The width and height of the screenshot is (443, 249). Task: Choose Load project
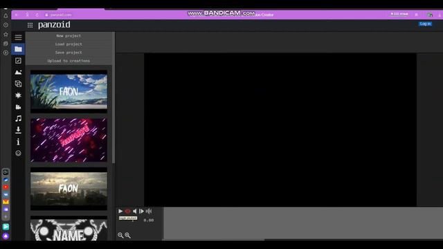pos(69,44)
